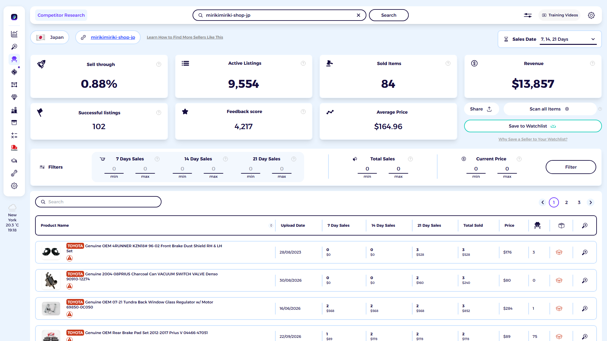The image size is (607, 341).
Task: Open the top-right settings gear
Action: 591,15
